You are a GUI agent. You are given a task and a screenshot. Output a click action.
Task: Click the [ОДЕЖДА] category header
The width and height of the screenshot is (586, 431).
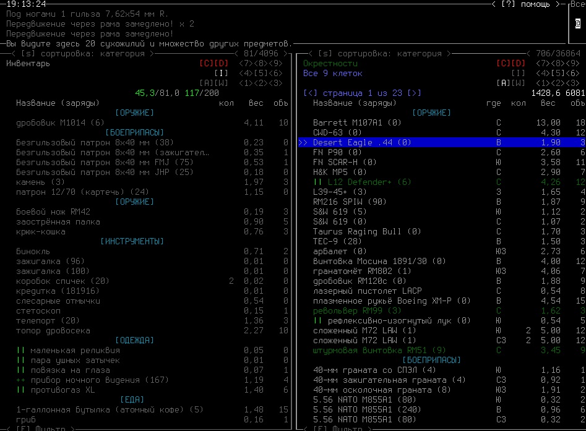pyautogui.click(x=134, y=341)
